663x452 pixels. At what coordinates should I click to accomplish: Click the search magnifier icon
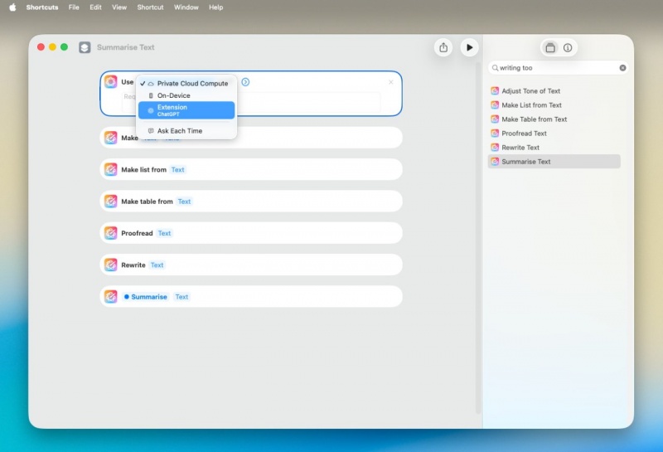point(495,68)
